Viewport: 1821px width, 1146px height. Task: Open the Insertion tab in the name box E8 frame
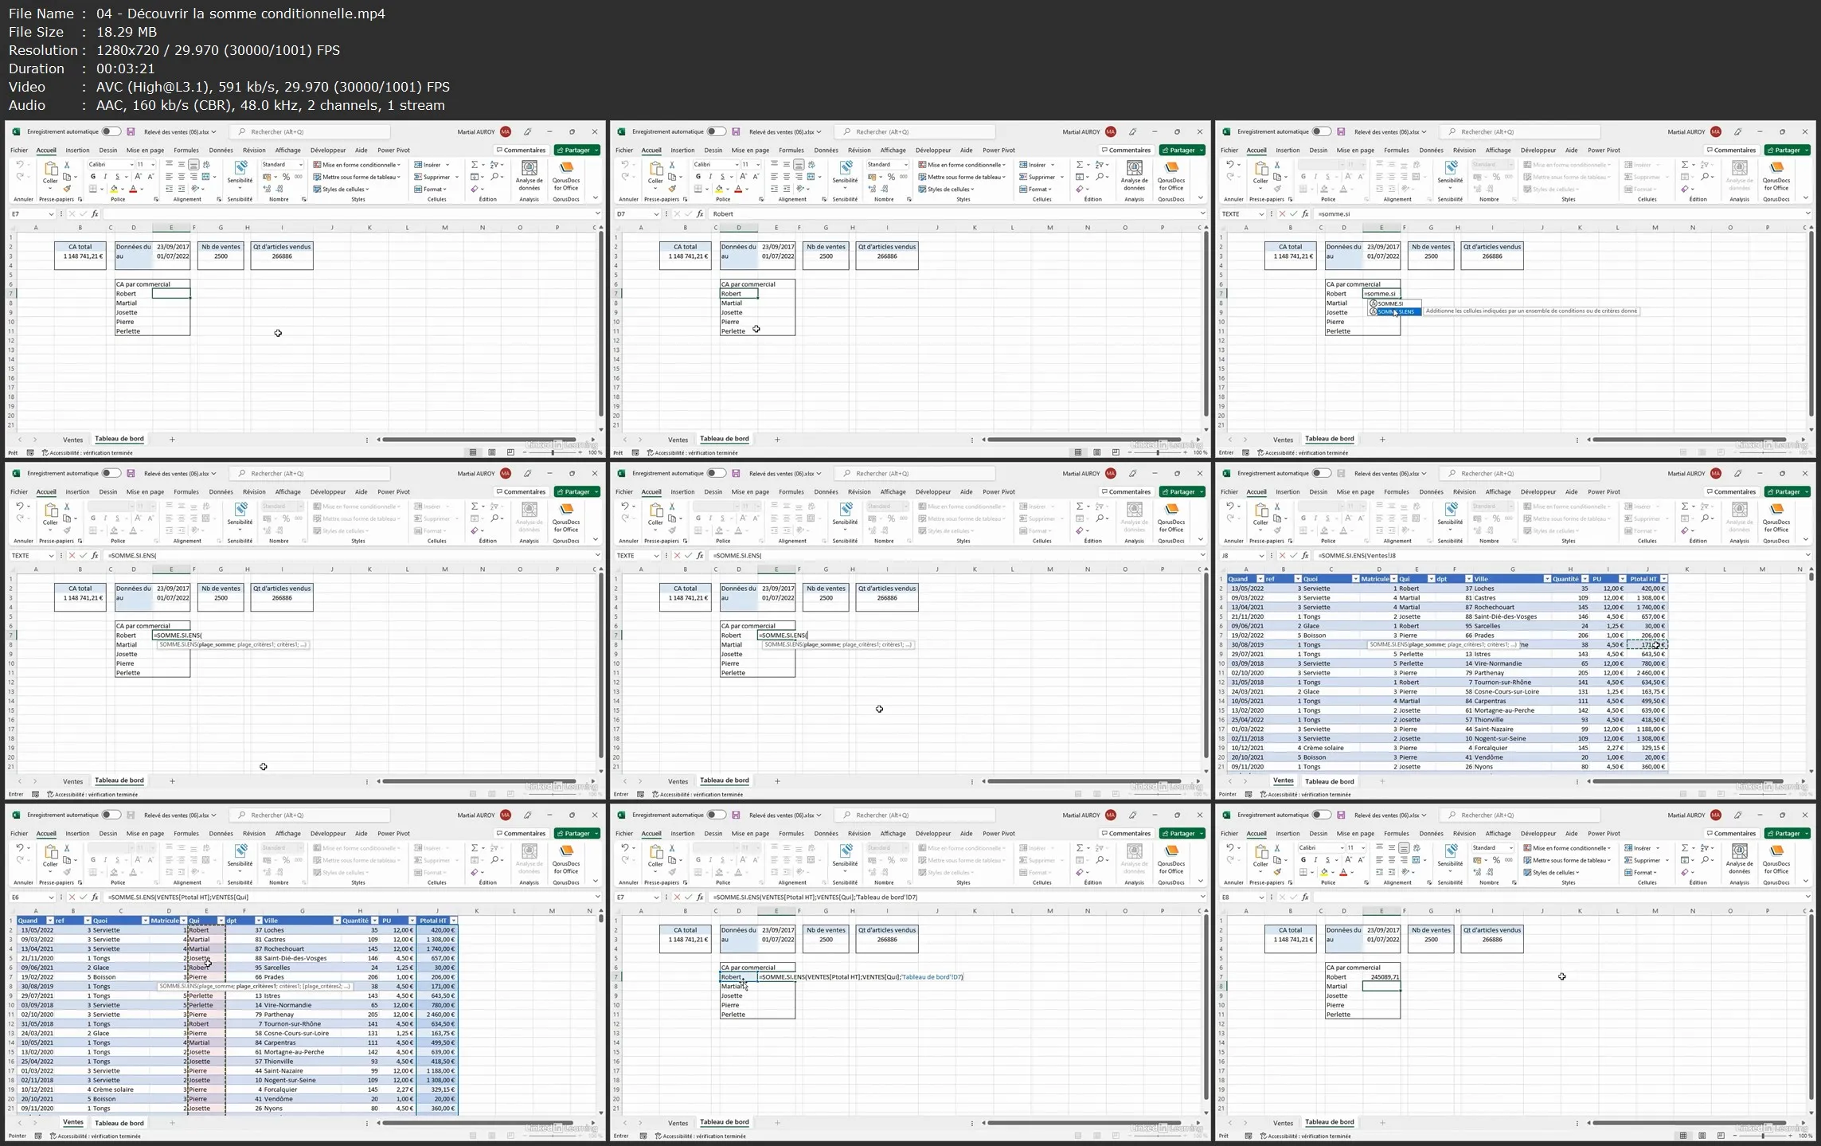pyautogui.click(x=1288, y=833)
